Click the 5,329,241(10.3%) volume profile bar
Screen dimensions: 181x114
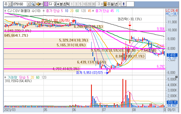pos(46,40)
